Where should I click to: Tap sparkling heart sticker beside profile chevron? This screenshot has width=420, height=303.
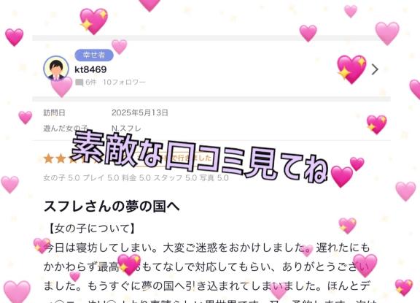[x=351, y=69]
